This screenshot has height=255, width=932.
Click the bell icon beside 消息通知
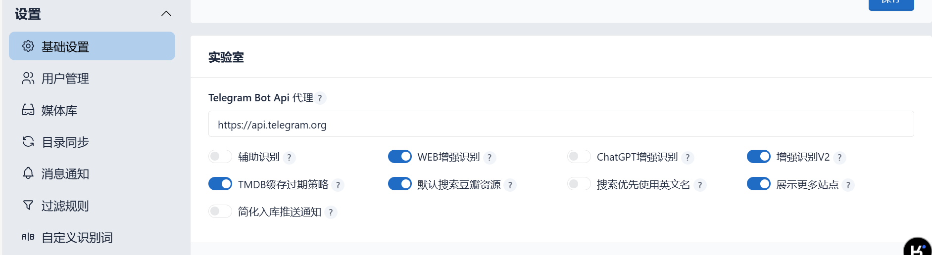pyautogui.click(x=28, y=173)
